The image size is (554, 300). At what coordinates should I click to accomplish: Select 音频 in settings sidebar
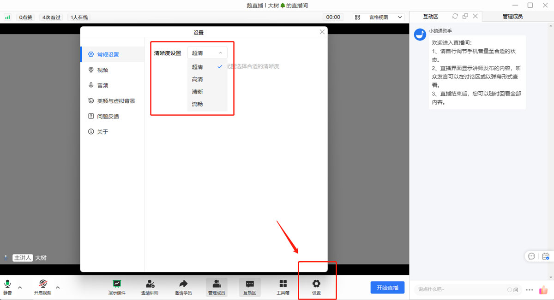[102, 85]
